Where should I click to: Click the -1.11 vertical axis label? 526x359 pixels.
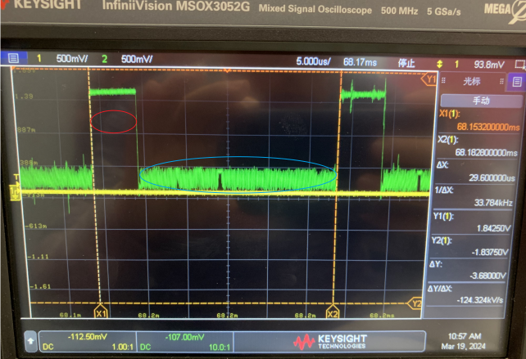38,257
